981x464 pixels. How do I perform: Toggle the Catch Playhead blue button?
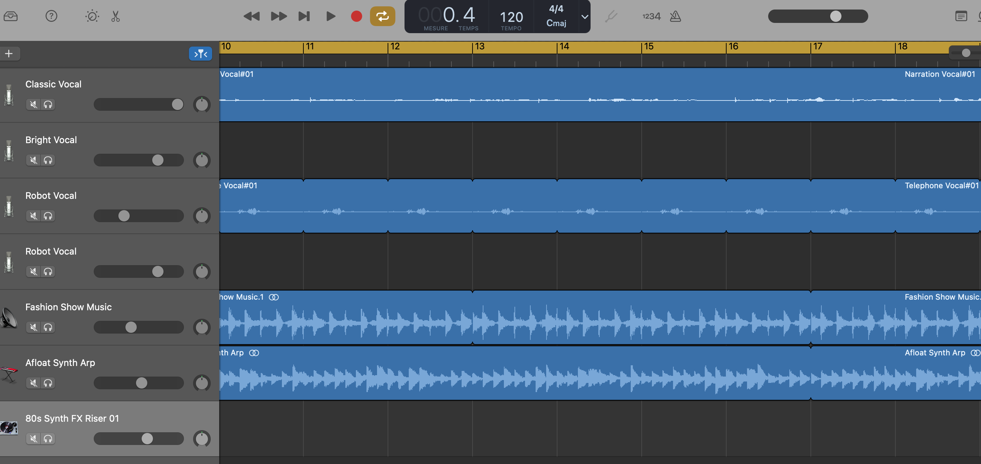200,54
